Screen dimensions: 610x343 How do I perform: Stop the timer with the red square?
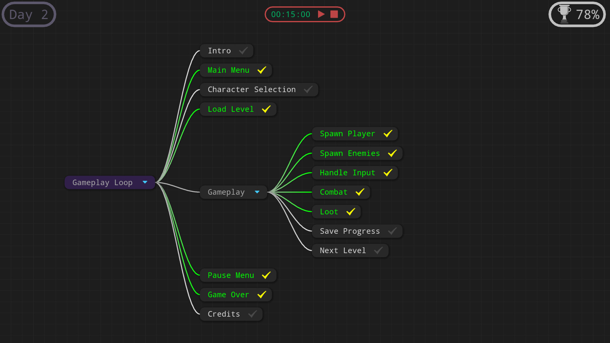334,14
